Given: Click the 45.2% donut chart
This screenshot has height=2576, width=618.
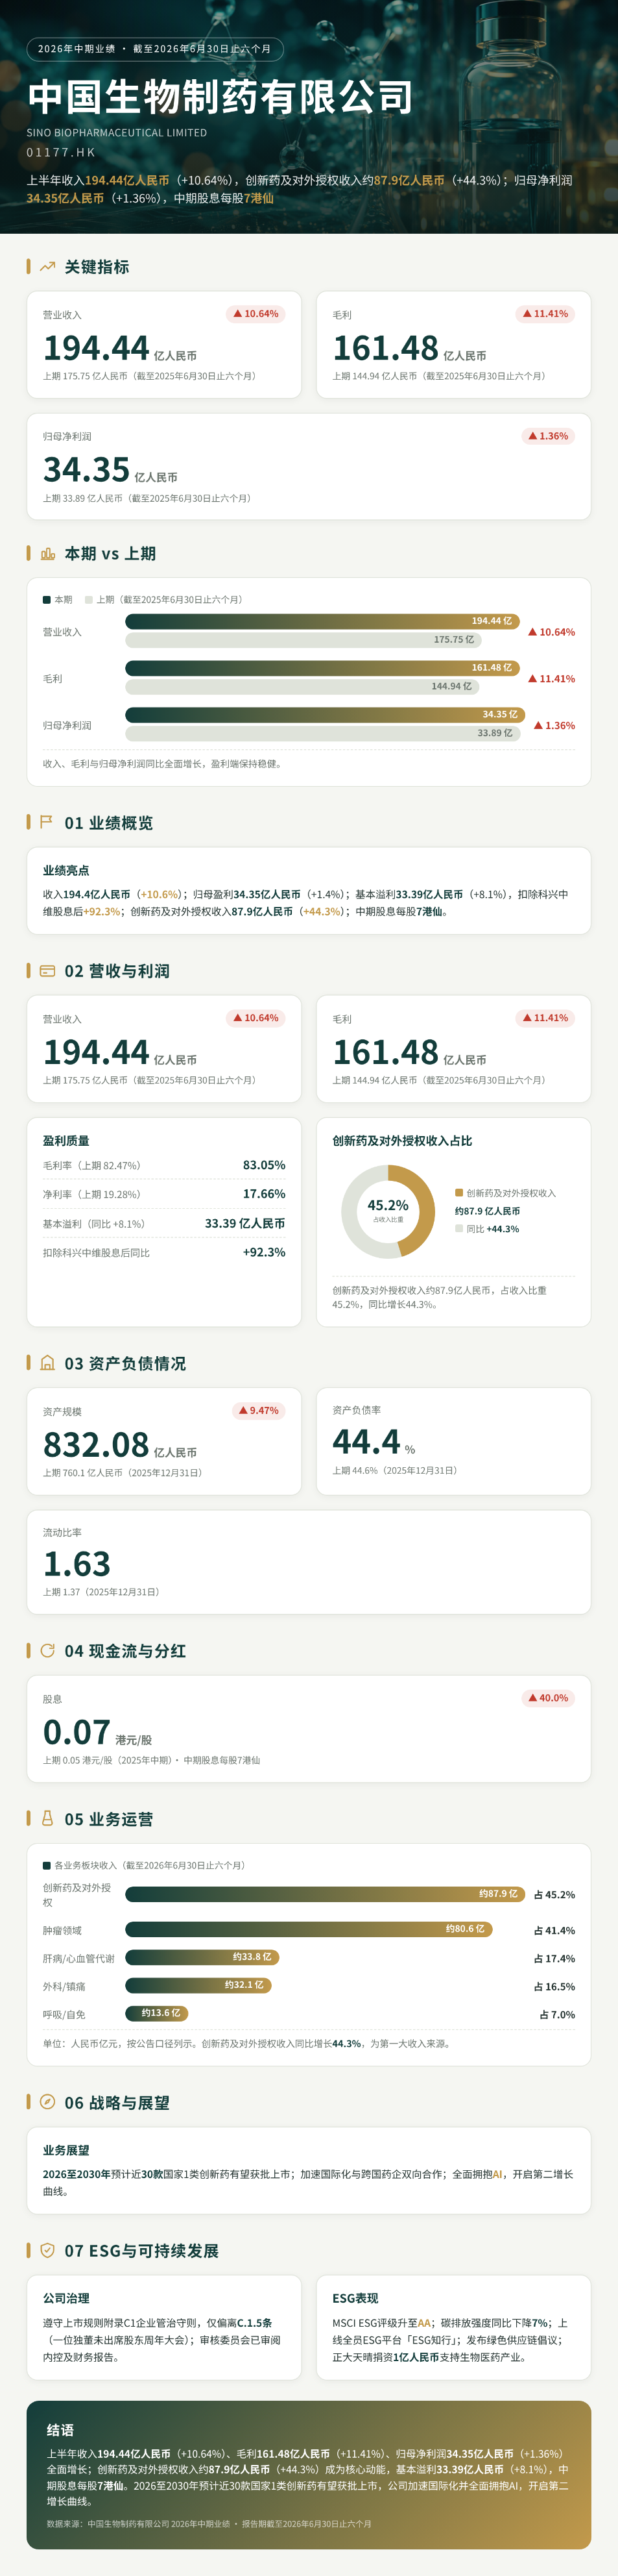Looking at the screenshot, I should coord(387,1211).
